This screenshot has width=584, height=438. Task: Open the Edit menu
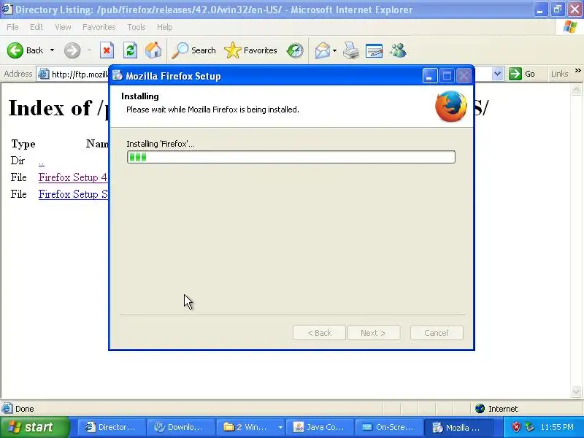pyautogui.click(x=36, y=27)
